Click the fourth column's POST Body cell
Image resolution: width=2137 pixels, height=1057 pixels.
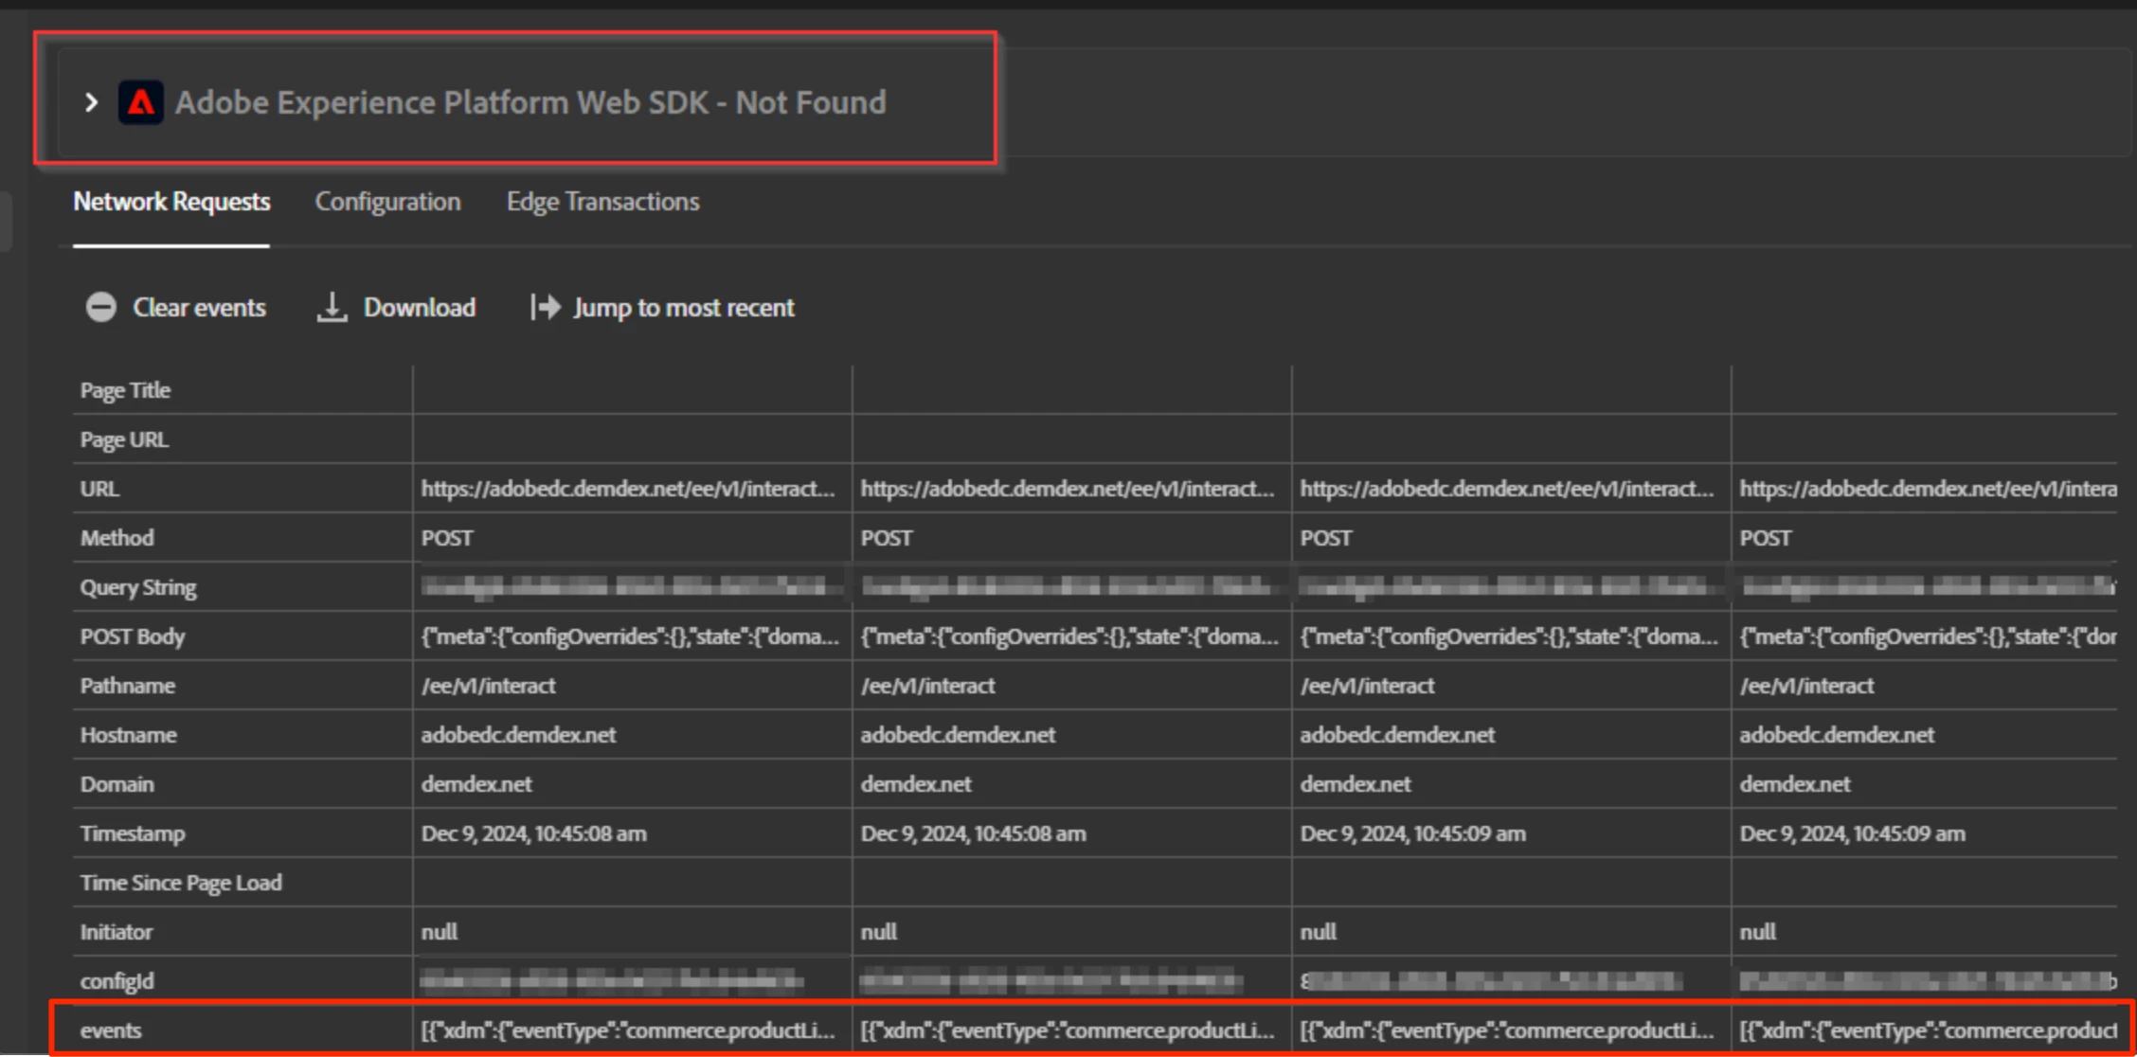point(1927,636)
